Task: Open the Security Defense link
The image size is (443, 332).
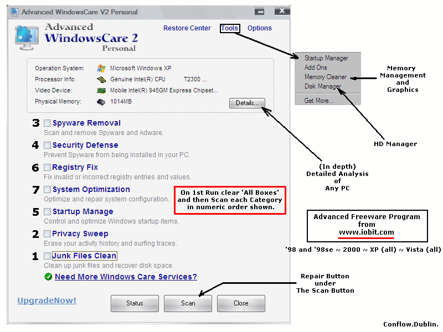Action: (x=85, y=145)
